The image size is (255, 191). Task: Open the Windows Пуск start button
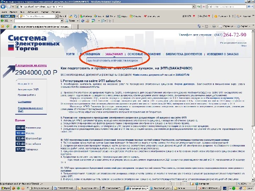5,189
